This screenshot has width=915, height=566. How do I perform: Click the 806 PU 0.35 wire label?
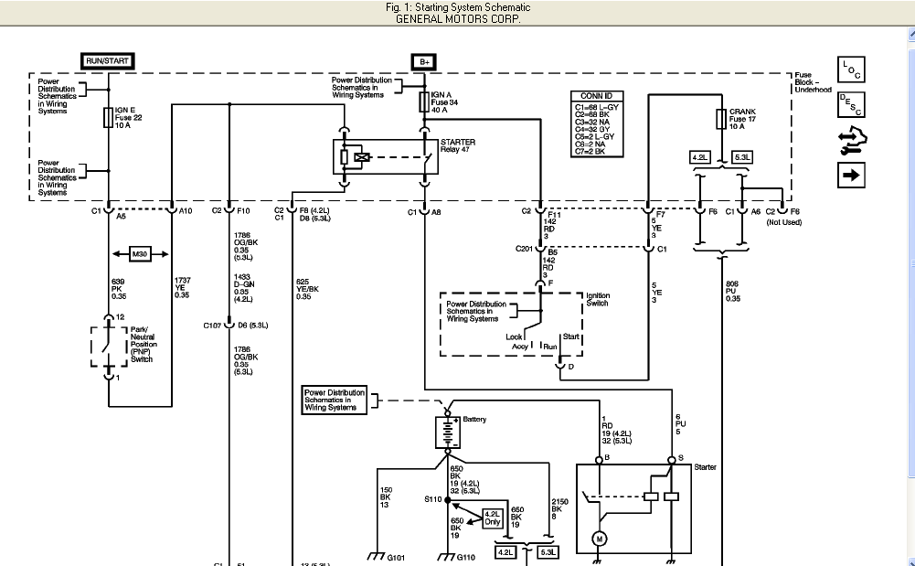pyautogui.click(x=733, y=291)
